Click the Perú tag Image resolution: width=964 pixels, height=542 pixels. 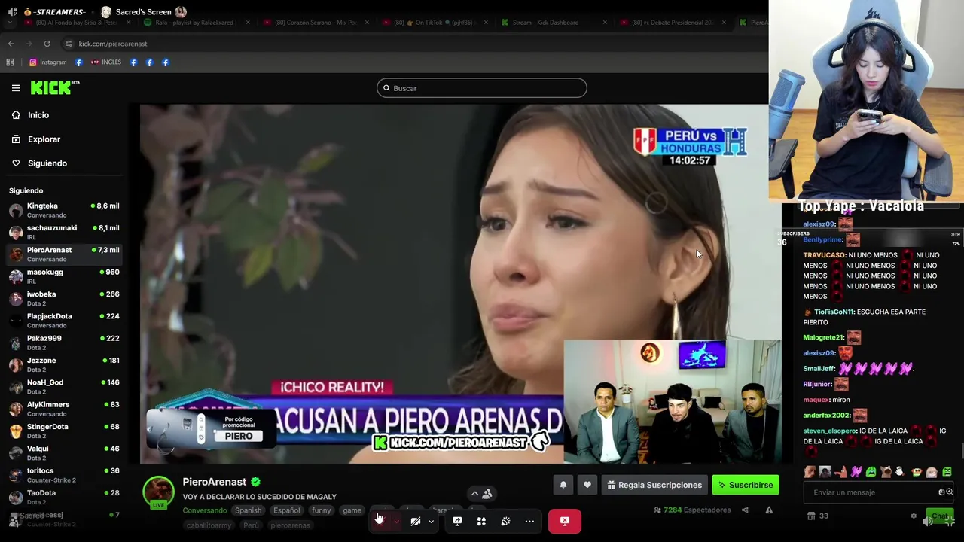(251, 525)
